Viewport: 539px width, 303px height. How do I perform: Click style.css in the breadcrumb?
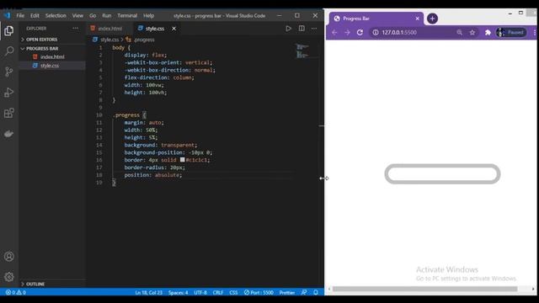[109, 40]
